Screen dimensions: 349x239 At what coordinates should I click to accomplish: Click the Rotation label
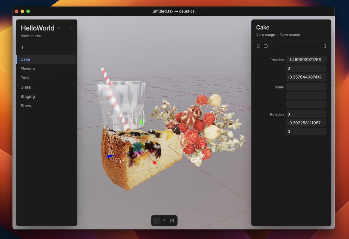point(277,114)
